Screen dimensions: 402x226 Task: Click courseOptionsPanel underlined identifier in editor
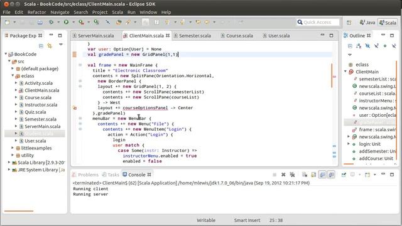[x=145, y=108]
